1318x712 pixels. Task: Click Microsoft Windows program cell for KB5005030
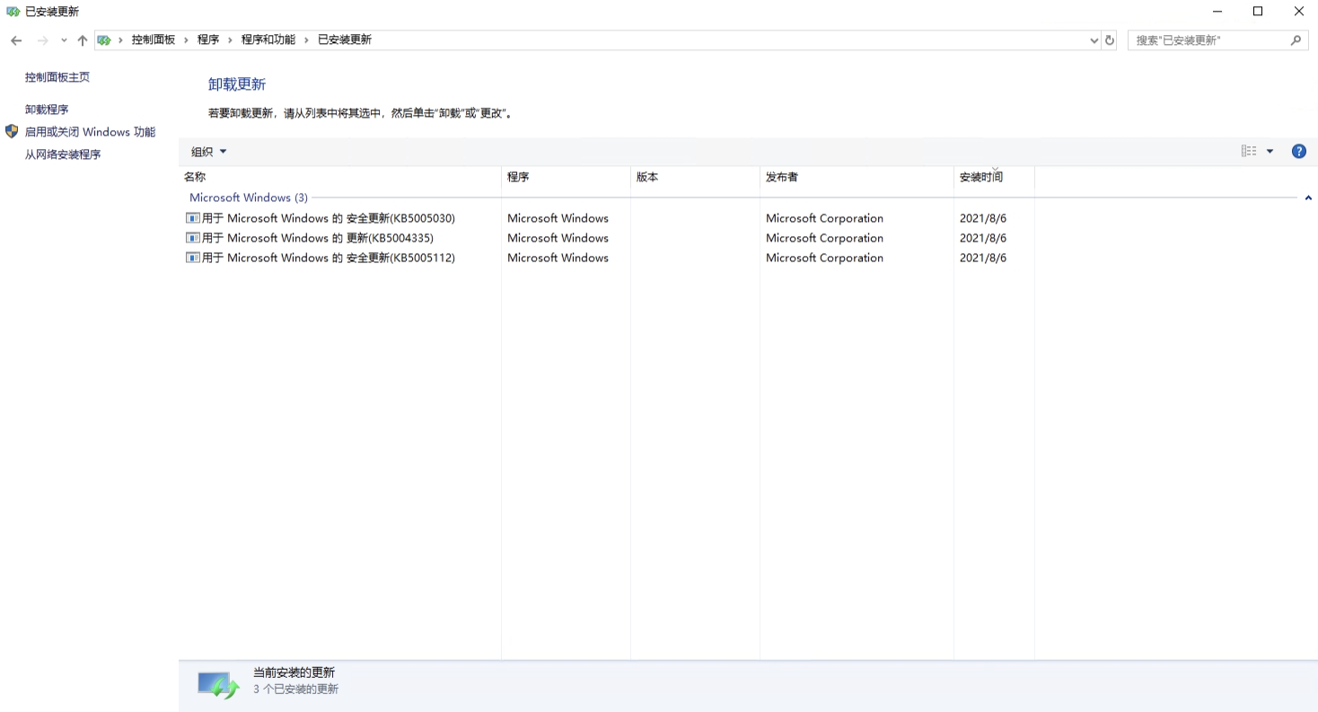(x=558, y=218)
